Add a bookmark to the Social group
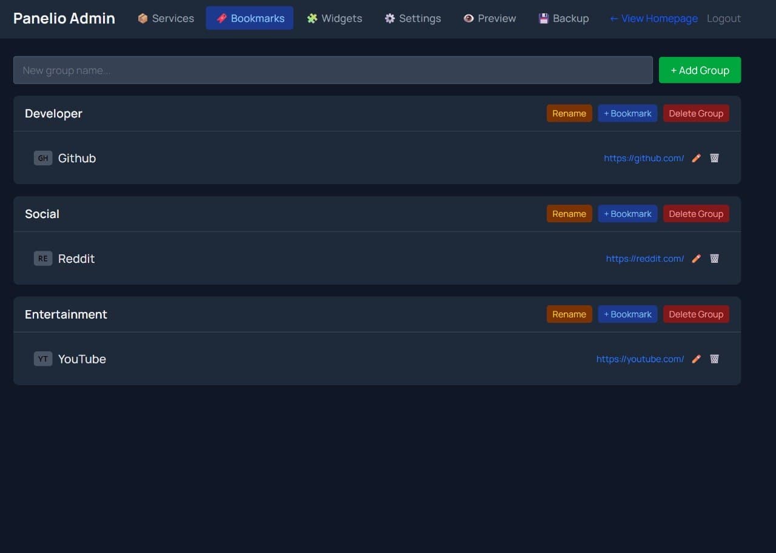The width and height of the screenshot is (776, 553). click(627, 213)
